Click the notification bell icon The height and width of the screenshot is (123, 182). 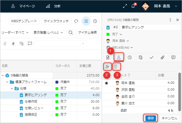coord(133,6)
